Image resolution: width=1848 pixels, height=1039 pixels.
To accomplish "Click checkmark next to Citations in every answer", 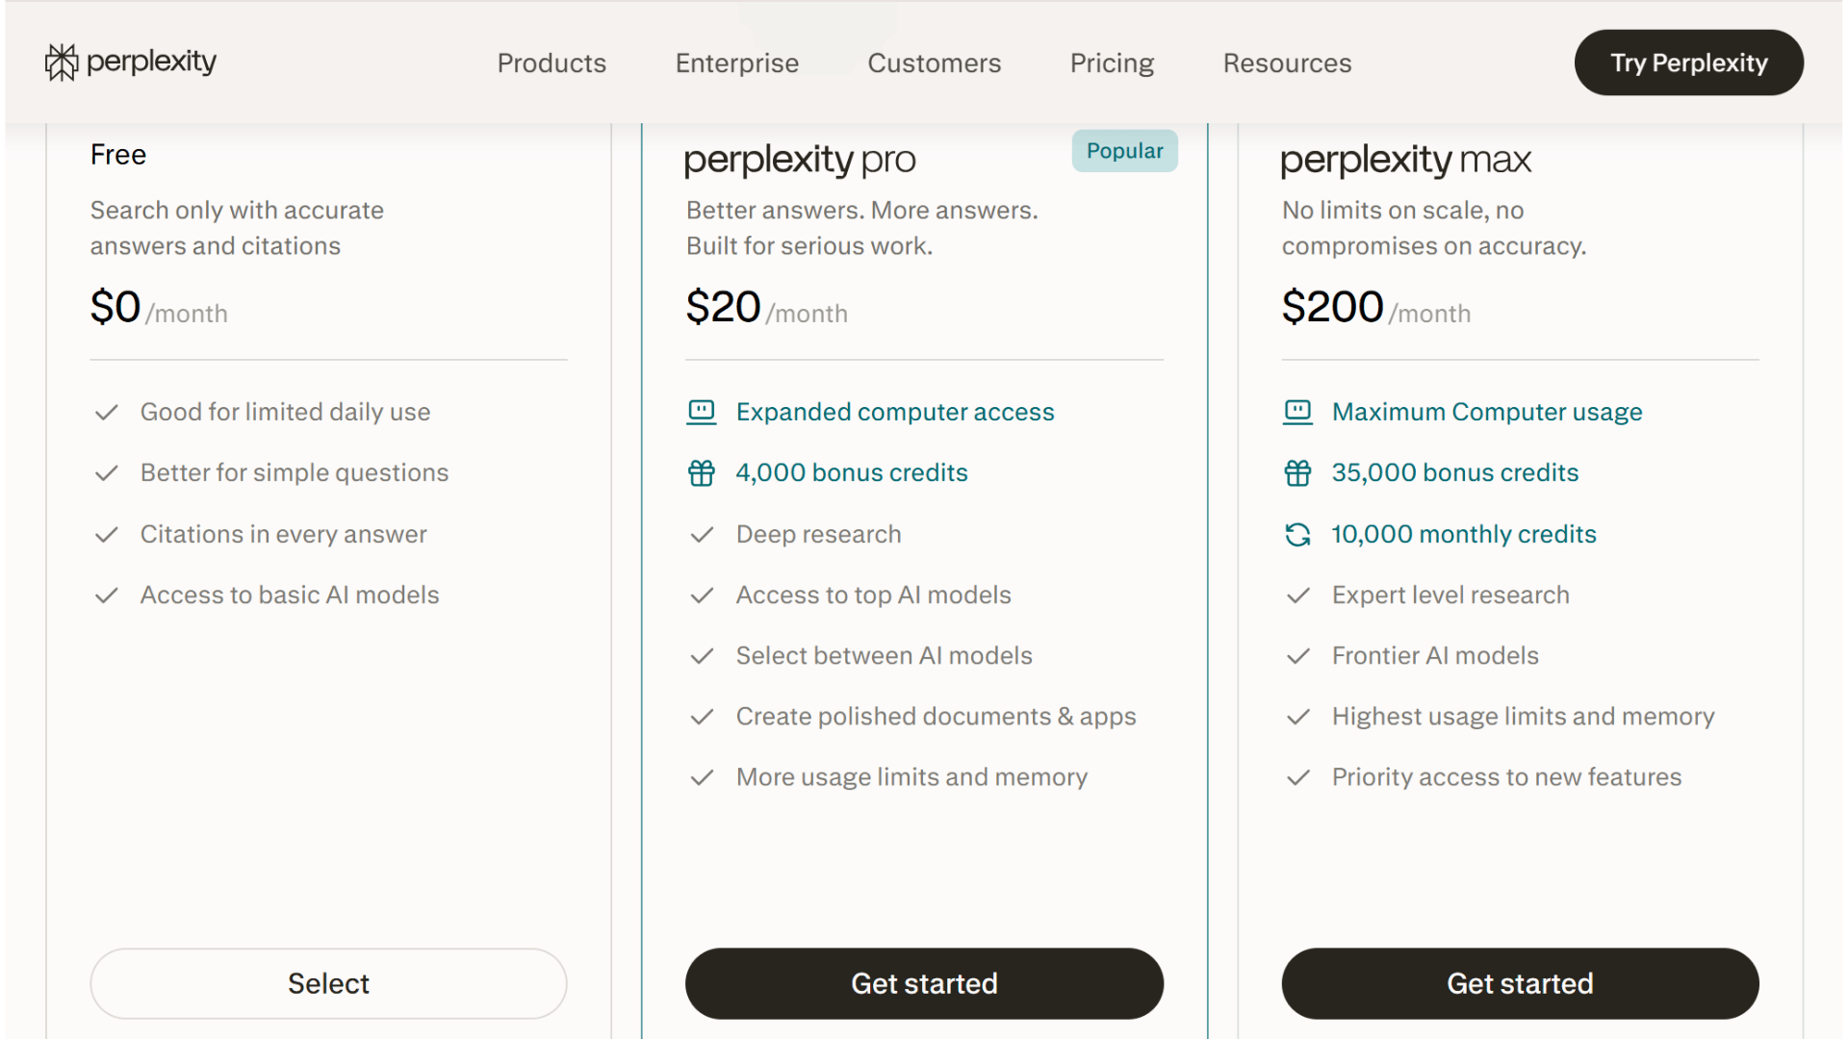I will pos(106,535).
